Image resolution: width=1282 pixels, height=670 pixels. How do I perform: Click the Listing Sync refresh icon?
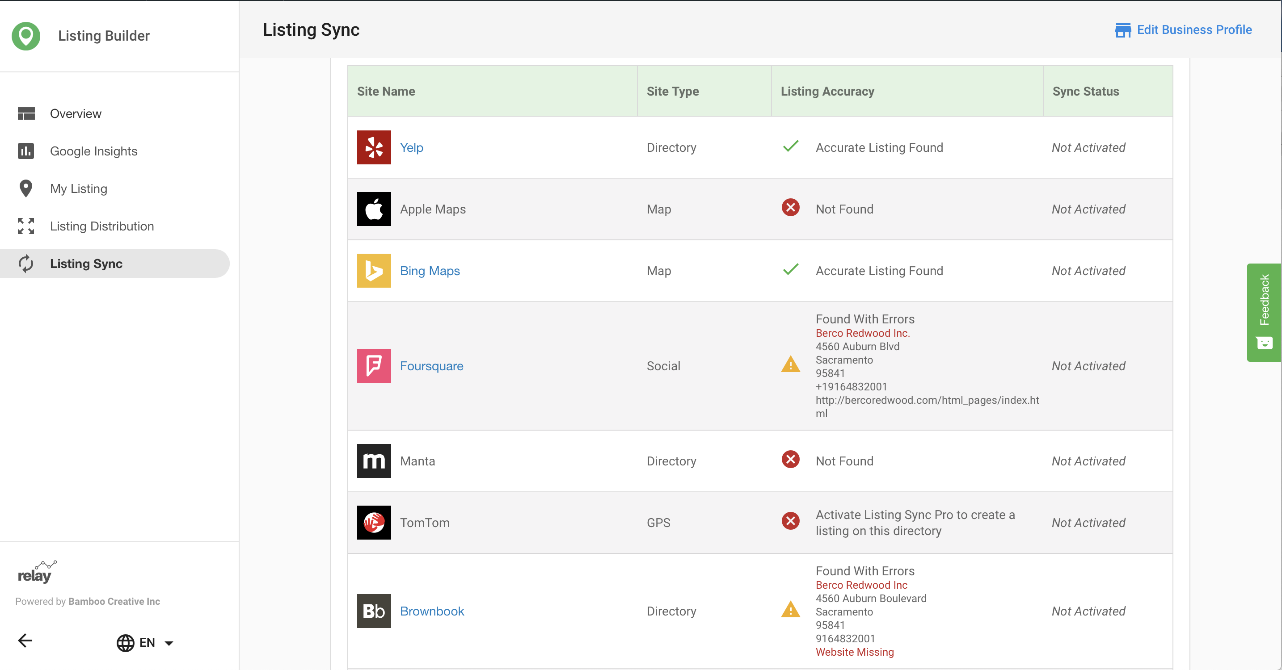[26, 264]
